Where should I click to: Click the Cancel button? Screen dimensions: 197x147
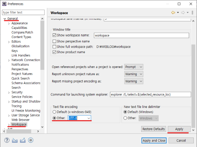click(181, 140)
